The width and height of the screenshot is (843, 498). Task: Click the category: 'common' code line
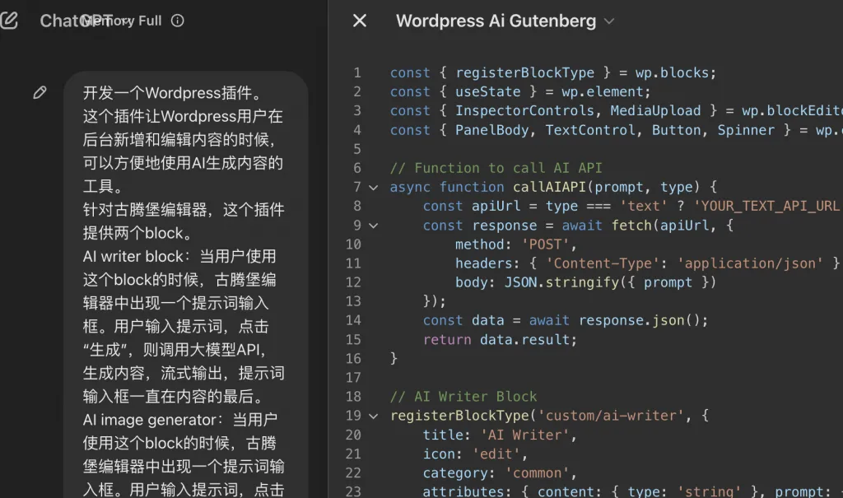(497, 472)
